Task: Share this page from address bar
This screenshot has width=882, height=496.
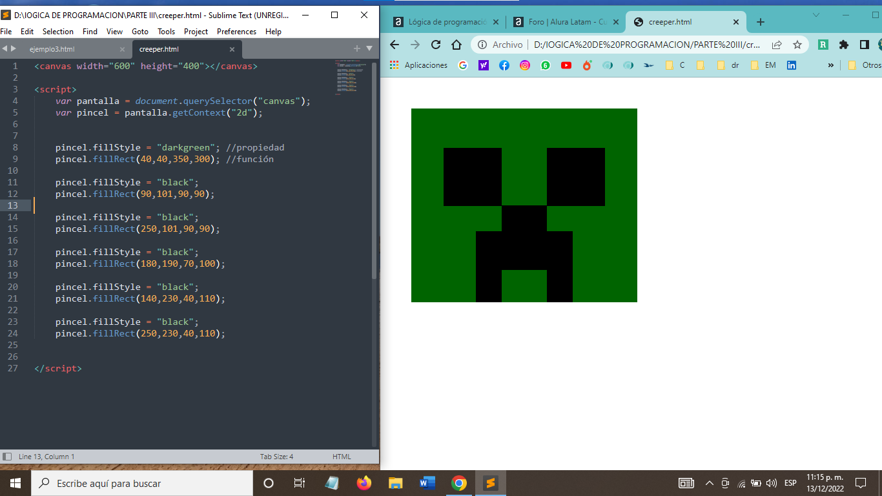Action: 777,45
